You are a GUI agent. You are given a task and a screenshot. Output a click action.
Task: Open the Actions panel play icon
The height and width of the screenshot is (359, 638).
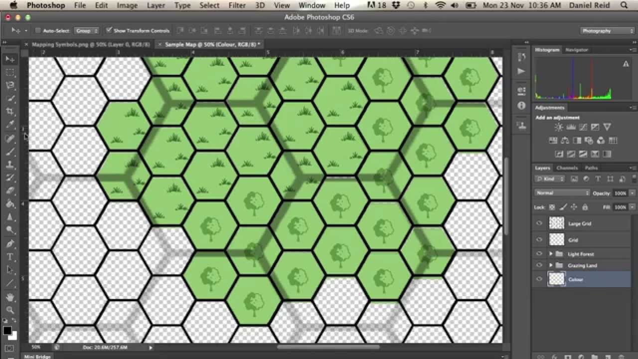521,71
